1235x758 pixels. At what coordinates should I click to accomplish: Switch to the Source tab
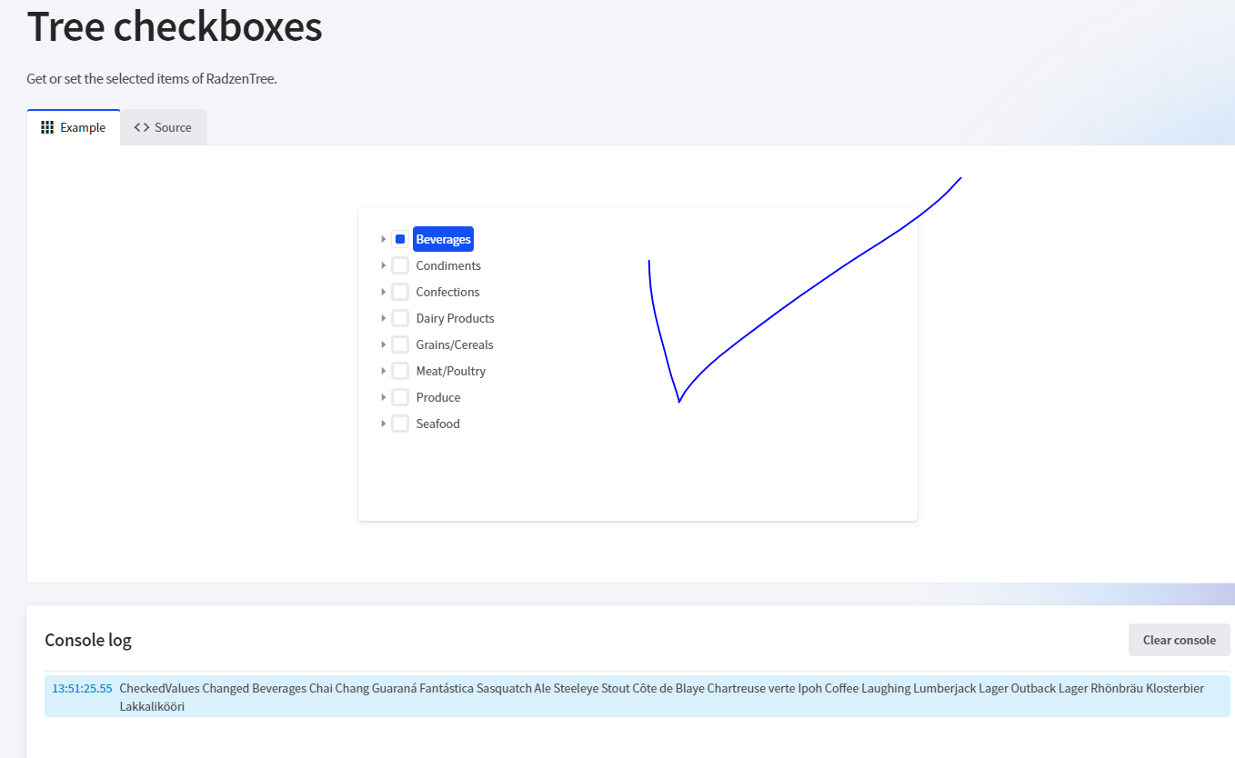(163, 127)
